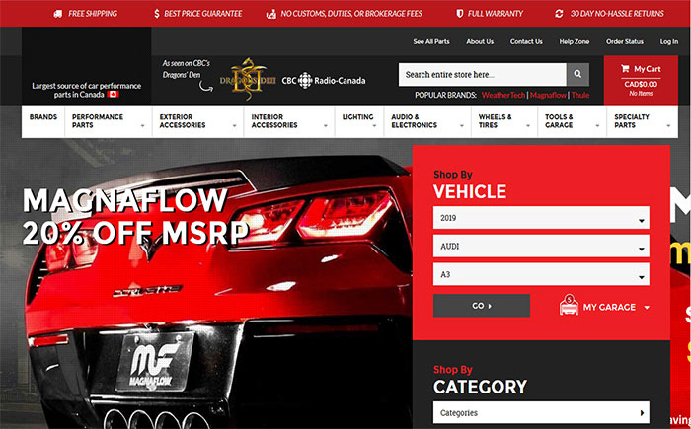Open the year dropdown showing 2019
Screen dimensions: 691x429
(x=541, y=218)
